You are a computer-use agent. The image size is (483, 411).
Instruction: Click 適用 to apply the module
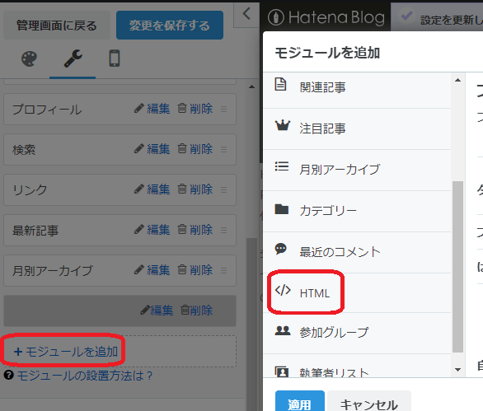[x=300, y=402]
